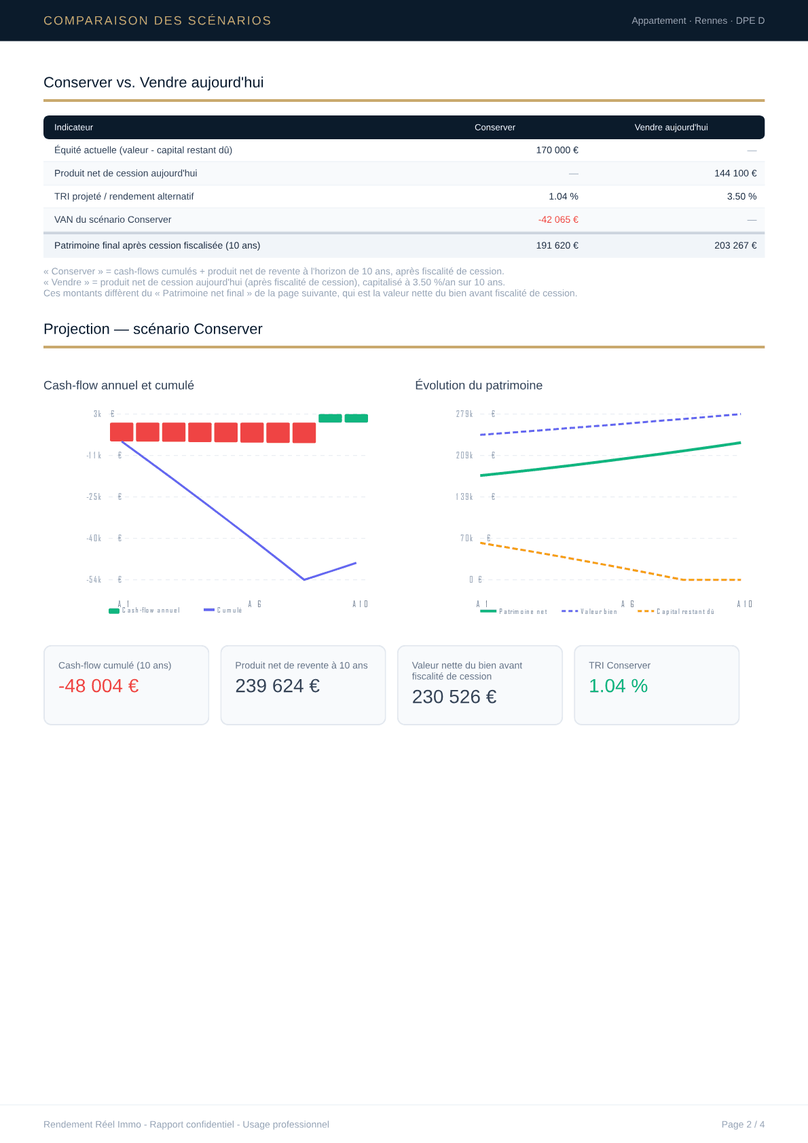Click the '-25k €' axis label
This screenshot has width=808, height=1143.
click(x=104, y=497)
